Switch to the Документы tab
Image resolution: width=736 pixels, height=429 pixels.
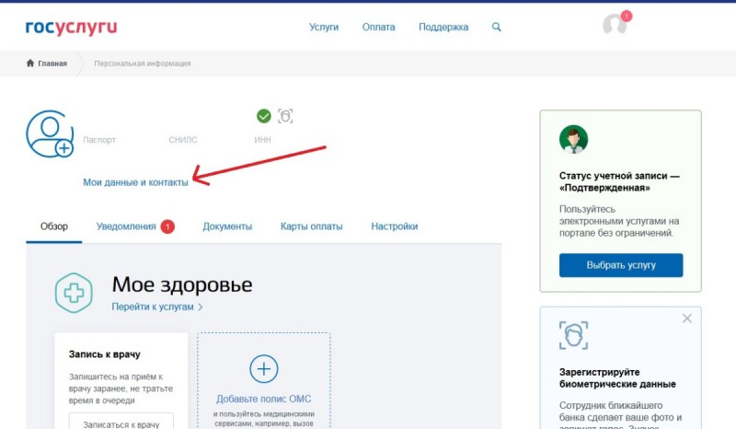227,226
